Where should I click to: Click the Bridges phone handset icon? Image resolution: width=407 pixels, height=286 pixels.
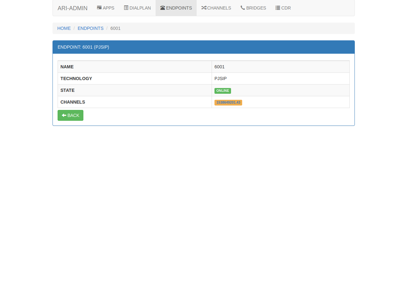243,8
